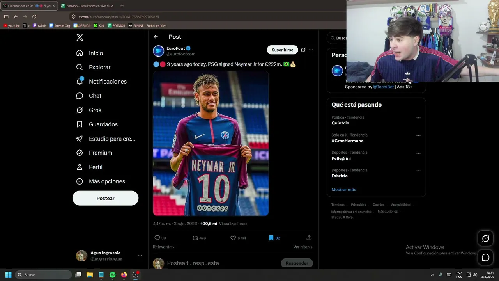Viewport: 499px width, 281px height.
Task: Click the repost icon showing 478
Action: point(195,238)
